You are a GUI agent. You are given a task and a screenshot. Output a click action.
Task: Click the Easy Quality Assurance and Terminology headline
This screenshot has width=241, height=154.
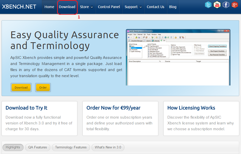(64, 40)
